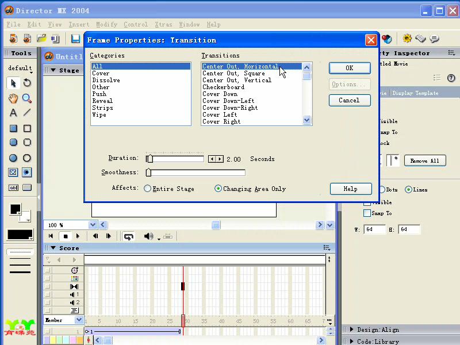The image size is (460, 345).
Task: Select the Dots radio button
Action: point(382,190)
